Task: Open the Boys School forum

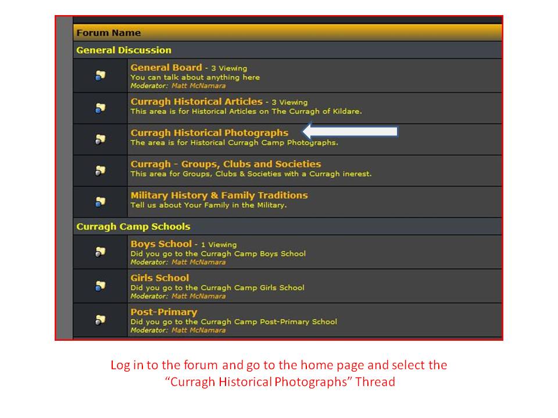Action: pos(161,244)
